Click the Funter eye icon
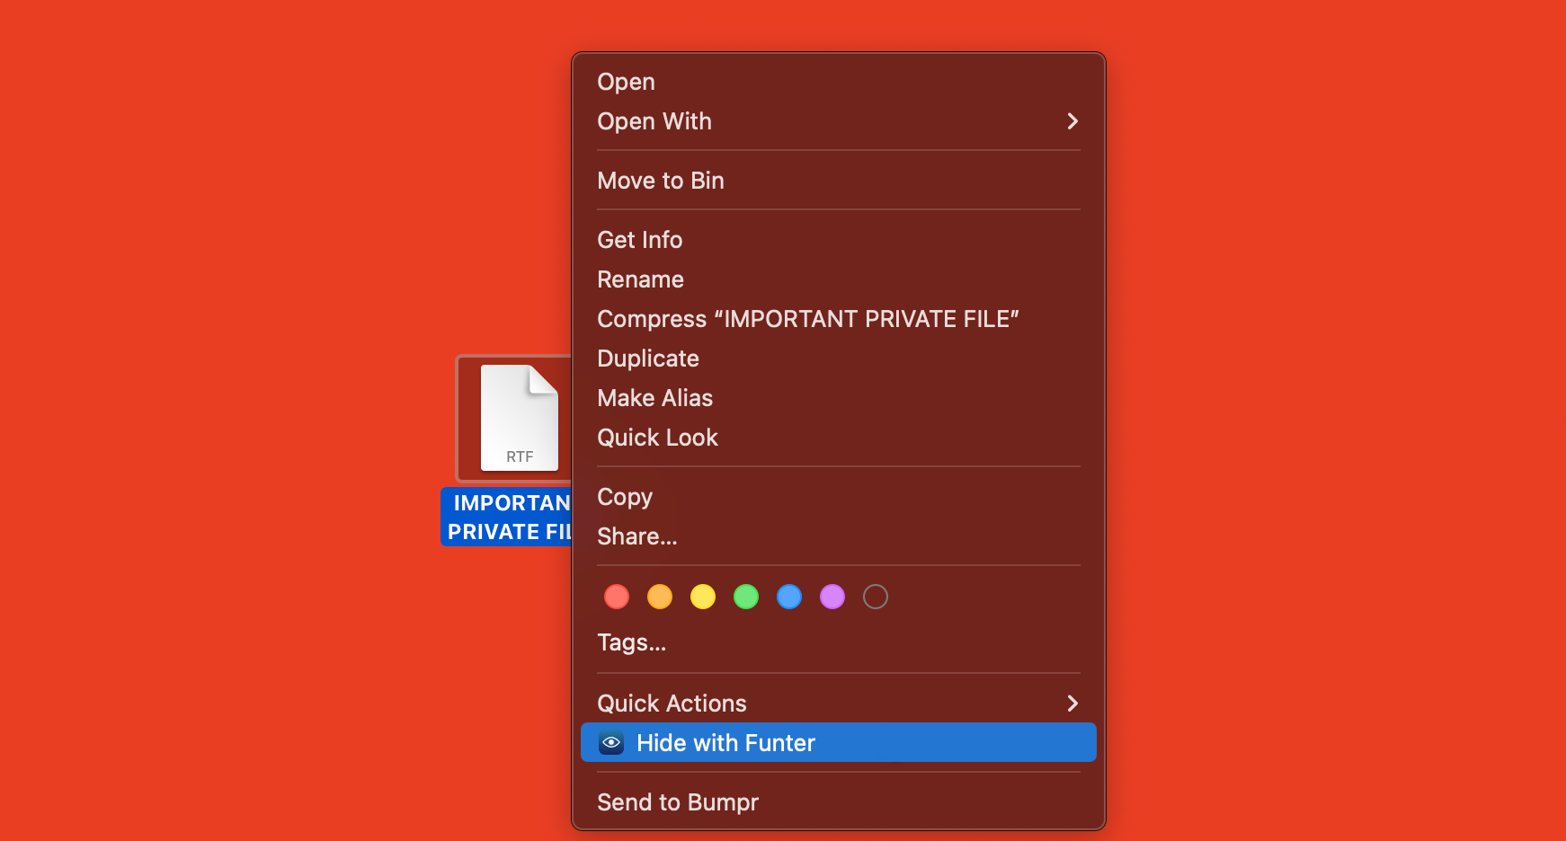The image size is (1566, 841). pyautogui.click(x=610, y=743)
